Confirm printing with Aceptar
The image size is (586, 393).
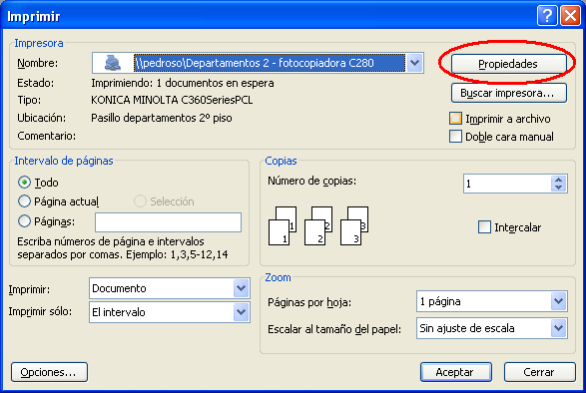(x=455, y=372)
